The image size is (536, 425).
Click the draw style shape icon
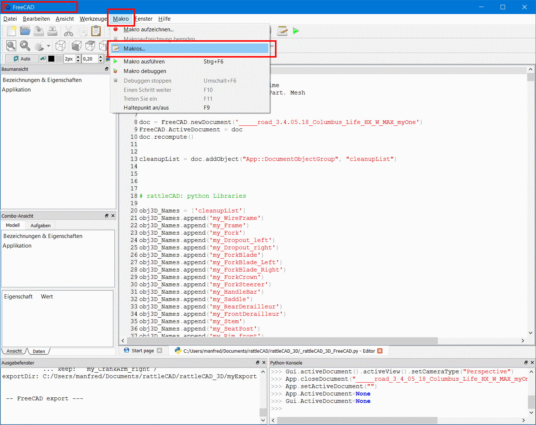pyautogui.click(x=39, y=46)
